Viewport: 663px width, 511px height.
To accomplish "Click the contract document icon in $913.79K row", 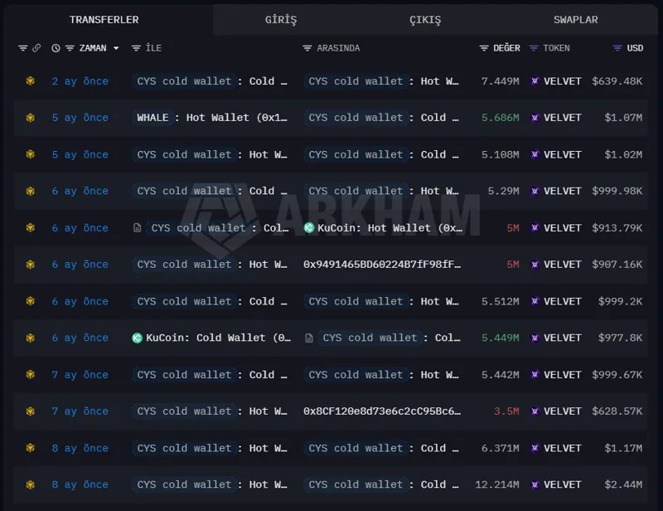I will [137, 228].
